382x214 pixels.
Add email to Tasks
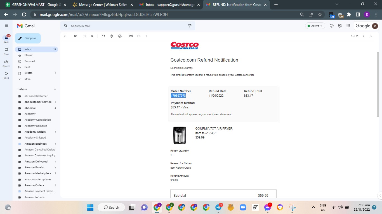tap(120, 36)
